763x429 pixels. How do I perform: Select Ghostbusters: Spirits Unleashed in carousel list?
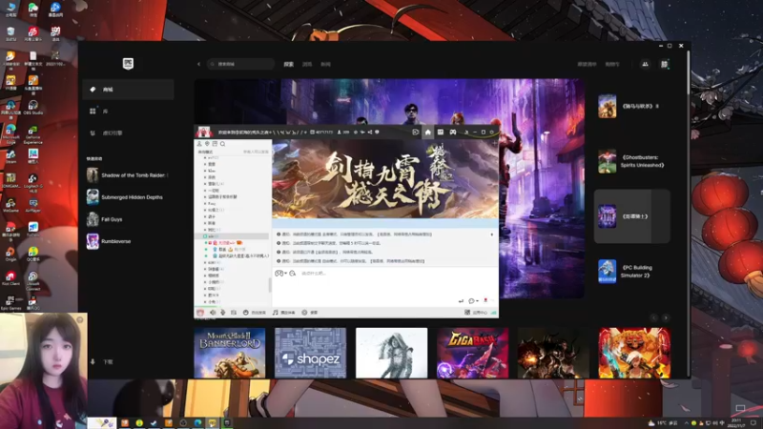point(631,161)
